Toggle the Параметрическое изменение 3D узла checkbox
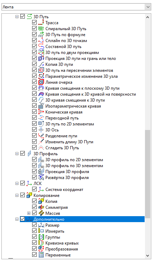 34,76
